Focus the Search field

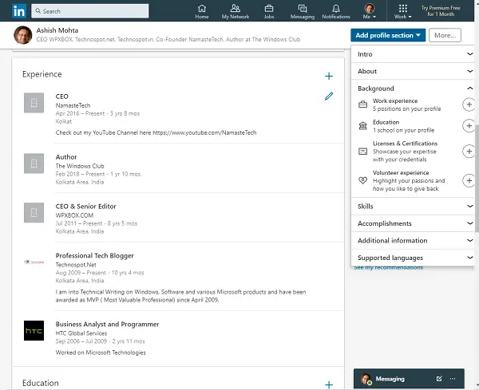pos(90,11)
